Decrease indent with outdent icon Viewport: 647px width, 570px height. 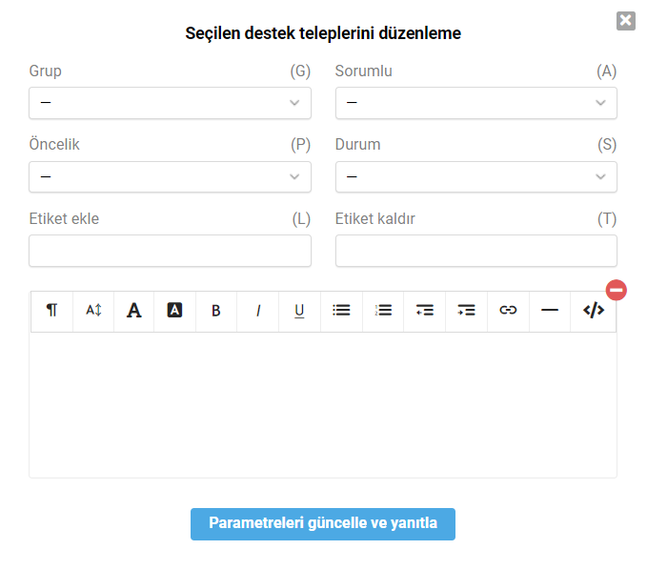pyautogui.click(x=425, y=311)
